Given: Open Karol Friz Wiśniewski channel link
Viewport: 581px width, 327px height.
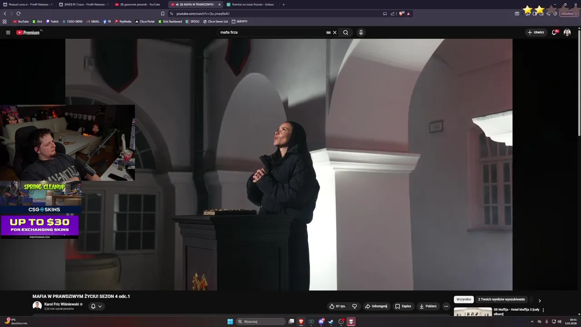Looking at the screenshot, I should [61, 304].
